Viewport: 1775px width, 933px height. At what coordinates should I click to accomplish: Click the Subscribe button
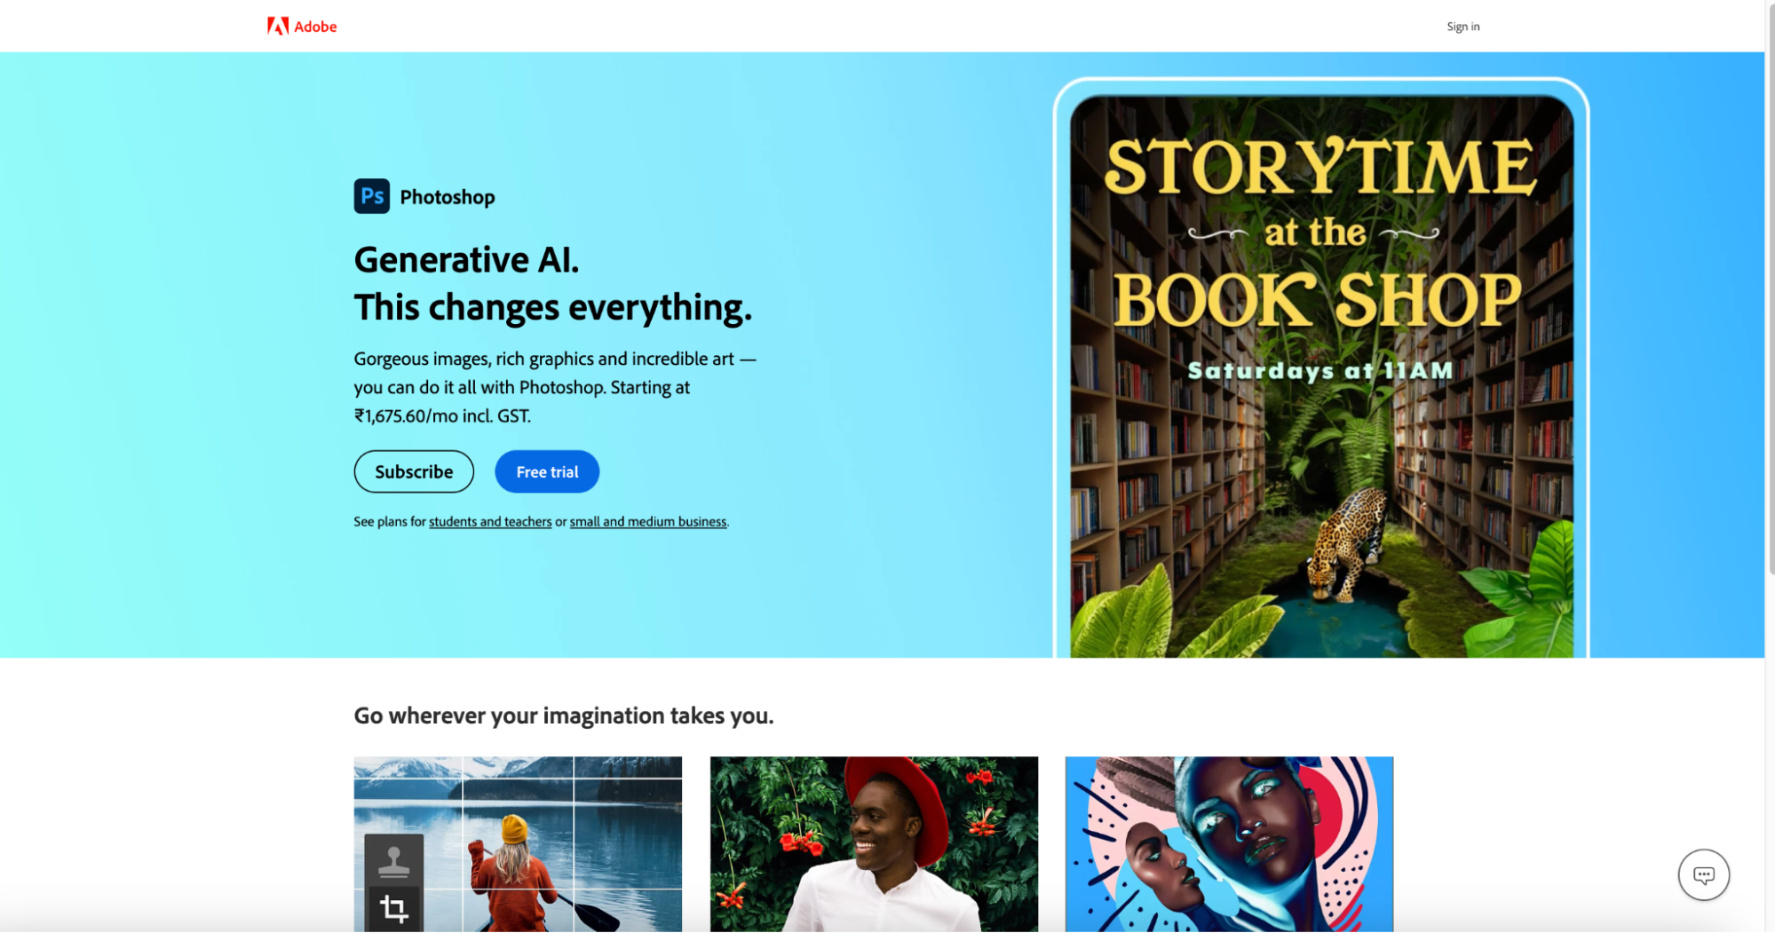(414, 471)
